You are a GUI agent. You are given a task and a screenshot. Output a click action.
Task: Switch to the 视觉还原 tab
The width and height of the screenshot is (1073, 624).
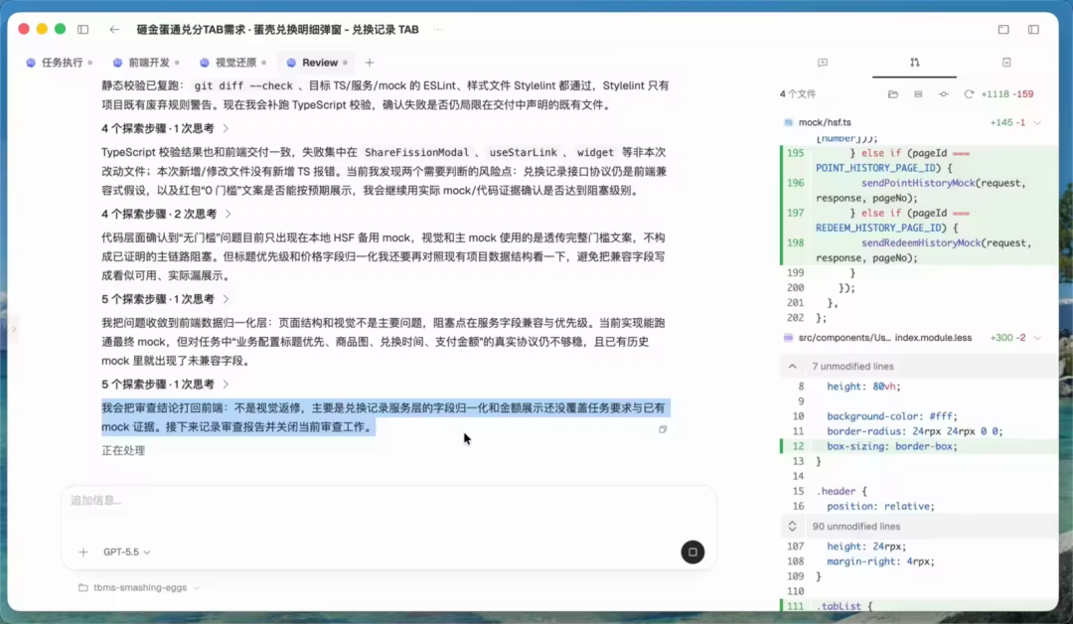point(232,63)
